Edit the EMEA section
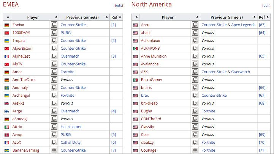The height and width of the screenshot is (154, 274). point(119,6)
